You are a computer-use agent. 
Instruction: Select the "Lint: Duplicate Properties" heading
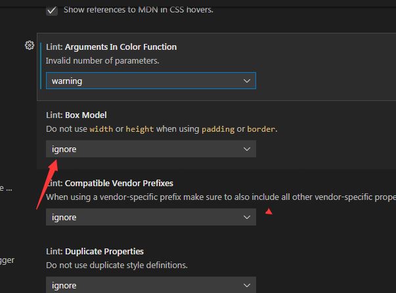95,252
